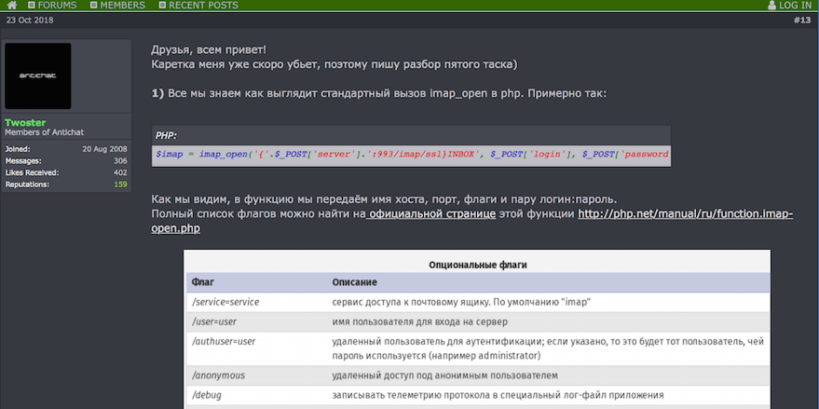
Task: Click the user icon beside LOG IN
Action: click(x=772, y=6)
